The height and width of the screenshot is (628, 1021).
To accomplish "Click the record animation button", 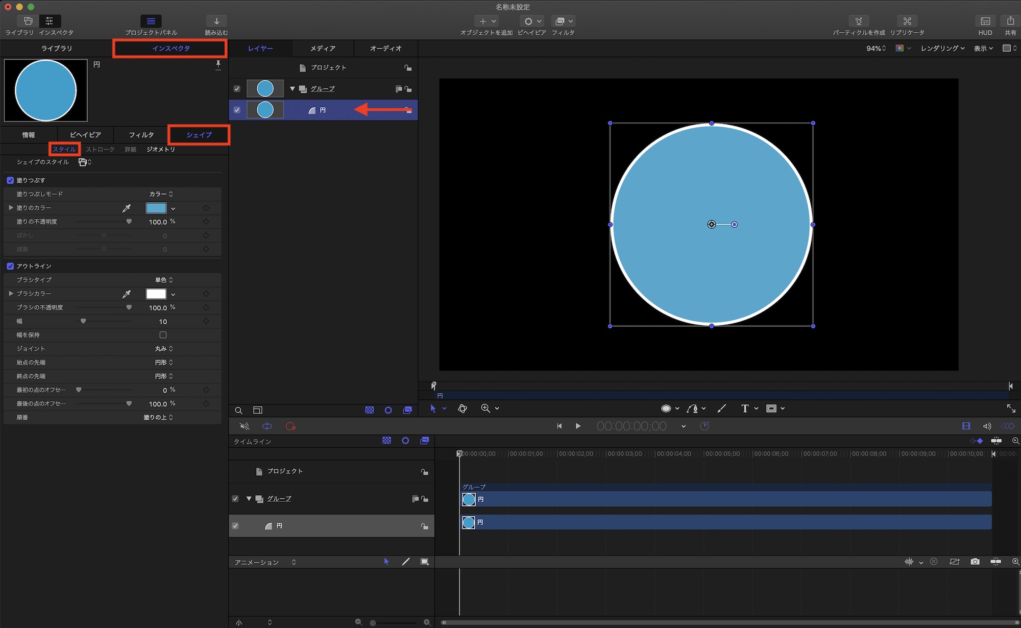I will [290, 426].
